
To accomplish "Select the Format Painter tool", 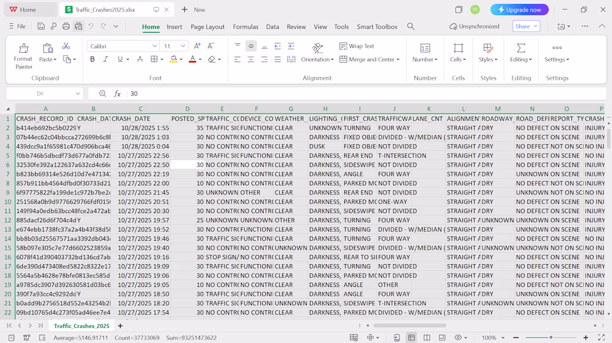I will click(23, 56).
